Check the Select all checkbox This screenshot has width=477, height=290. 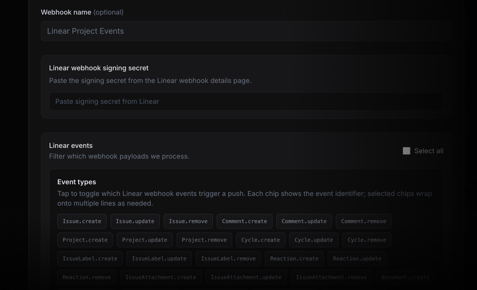(x=407, y=151)
